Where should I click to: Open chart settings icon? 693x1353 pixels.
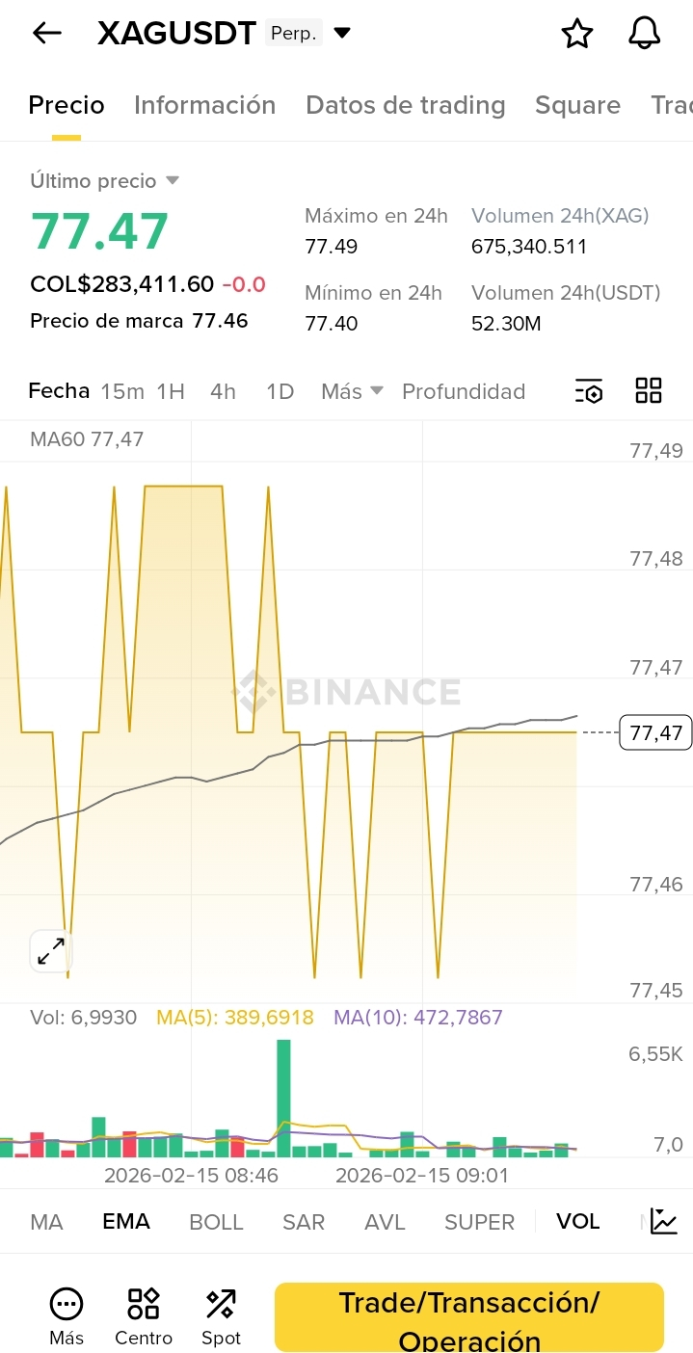[588, 391]
